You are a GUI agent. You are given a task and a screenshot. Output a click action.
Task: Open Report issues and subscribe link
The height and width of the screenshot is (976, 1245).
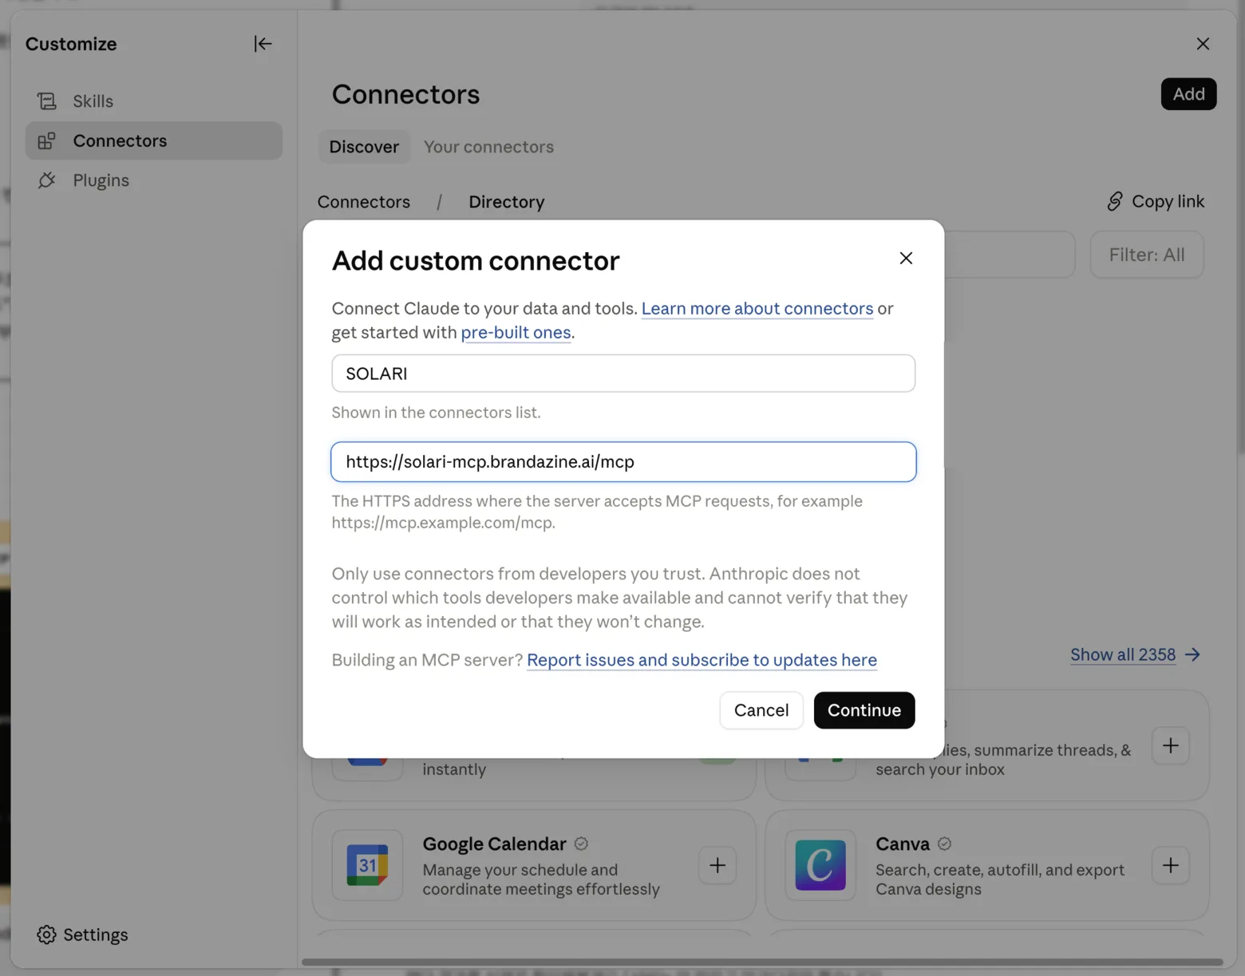click(x=702, y=660)
